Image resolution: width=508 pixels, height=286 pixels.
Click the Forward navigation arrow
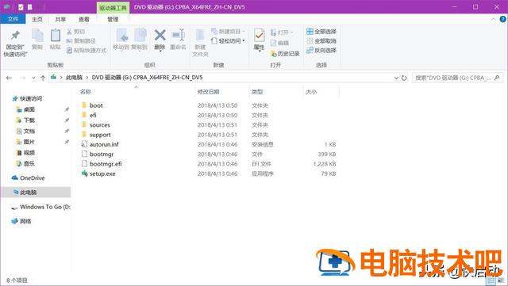[x=22, y=78]
